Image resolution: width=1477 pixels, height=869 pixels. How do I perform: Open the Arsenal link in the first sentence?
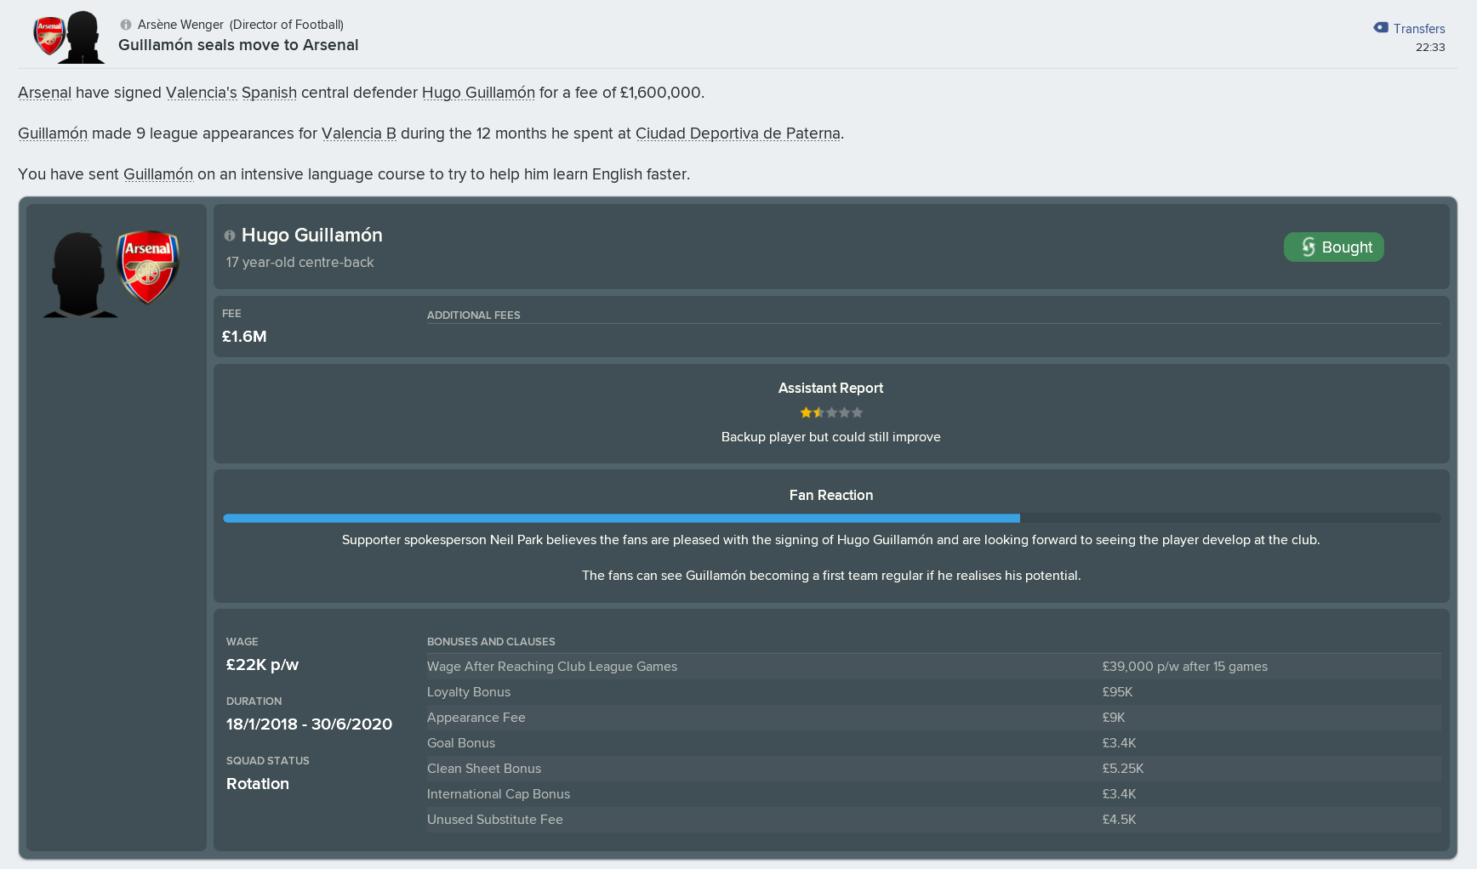[44, 93]
